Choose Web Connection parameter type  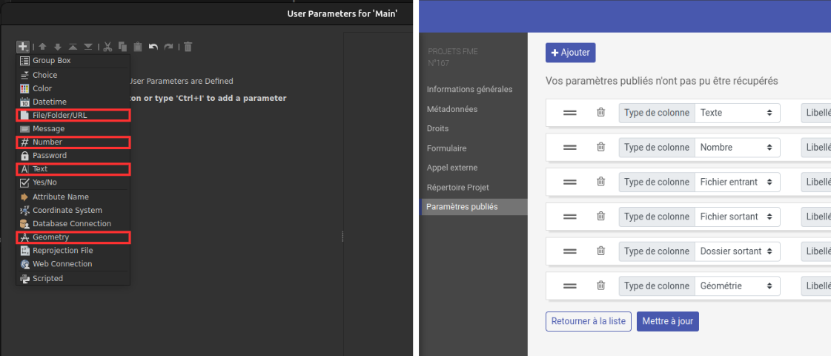tap(73, 264)
